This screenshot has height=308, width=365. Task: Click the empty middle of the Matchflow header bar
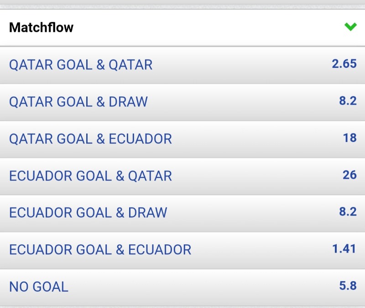[205, 27]
